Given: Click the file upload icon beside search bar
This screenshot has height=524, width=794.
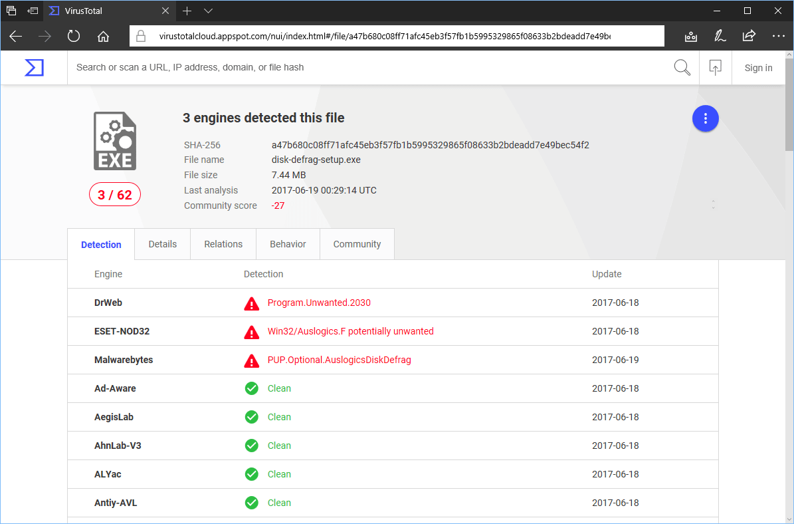Looking at the screenshot, I should 715,67.
